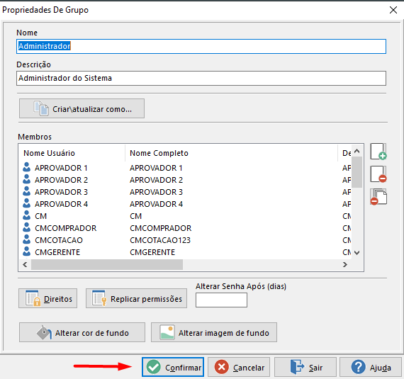Select CM in Nome Completo column
Screen dimensions: 404x379
click(x=136, y=216)
